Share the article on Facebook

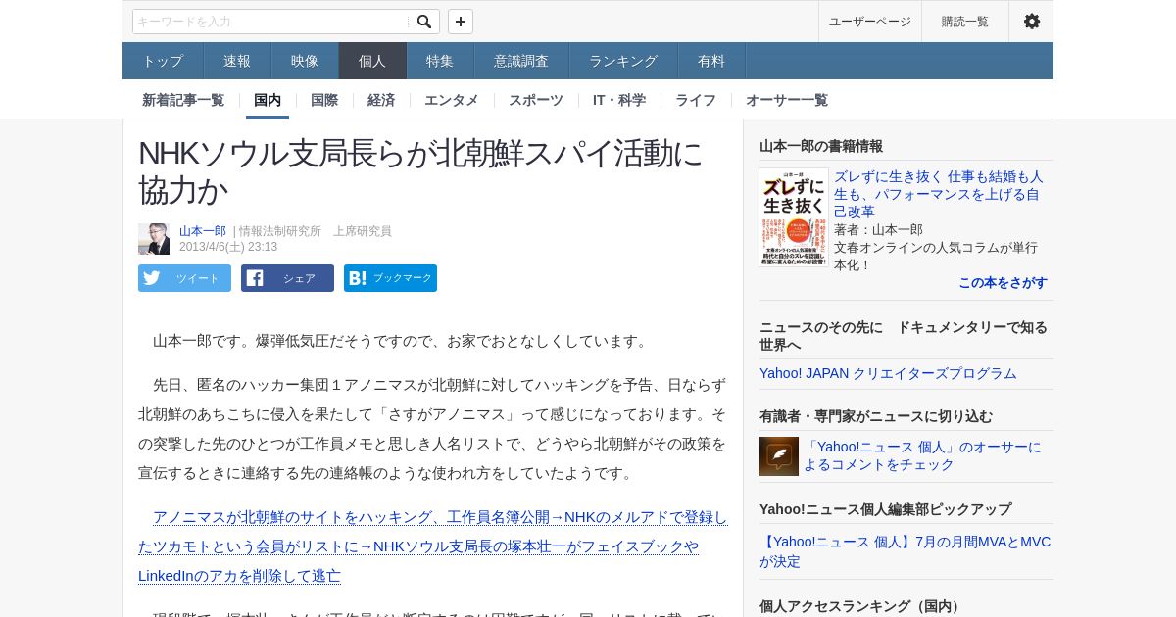(x=287, y=278)
